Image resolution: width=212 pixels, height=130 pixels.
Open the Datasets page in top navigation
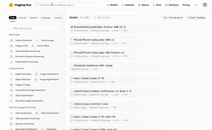pyautogui.click(x=128, y=5)
